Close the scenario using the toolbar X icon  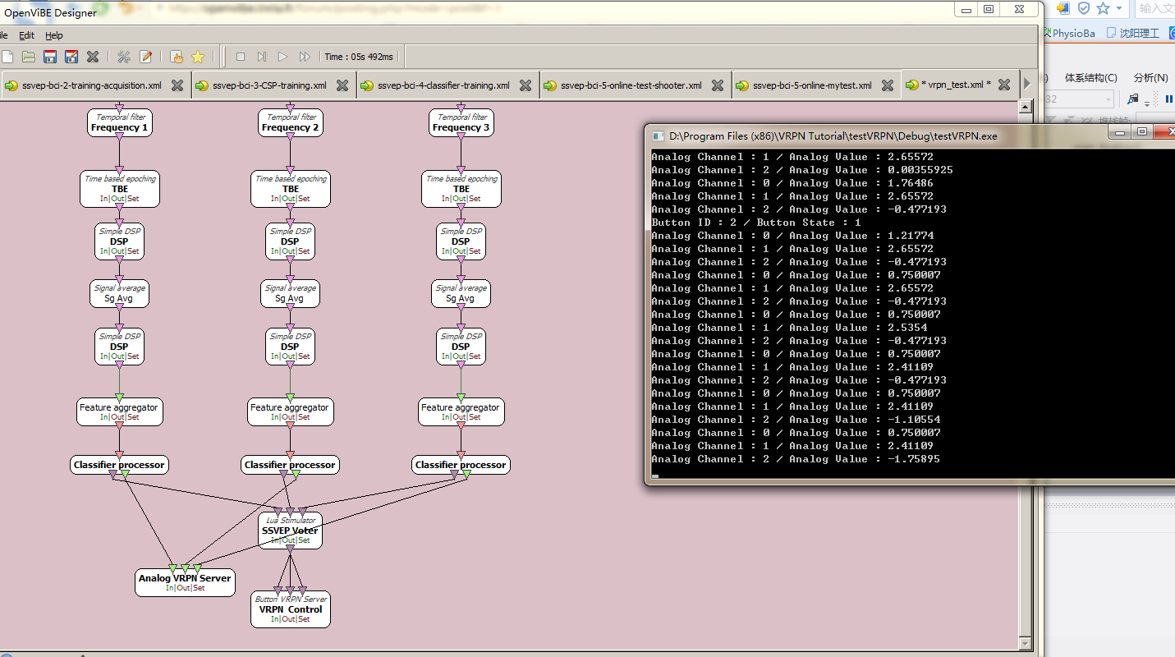point(93,57)
